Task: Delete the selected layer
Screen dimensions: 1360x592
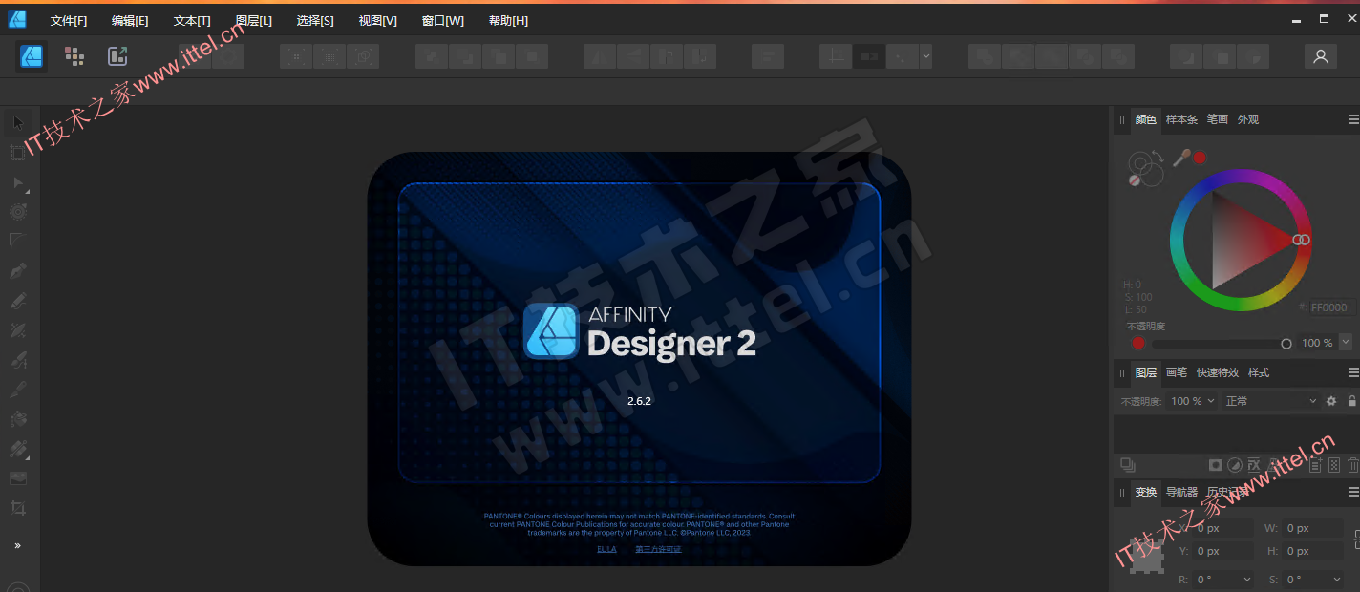Action: (x=1353, y=465)
